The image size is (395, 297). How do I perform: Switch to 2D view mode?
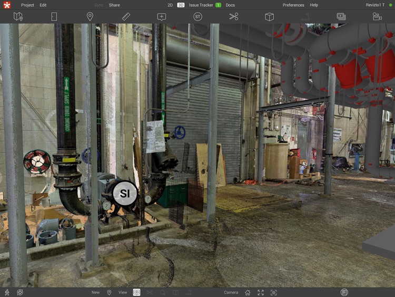coord(170,5)
